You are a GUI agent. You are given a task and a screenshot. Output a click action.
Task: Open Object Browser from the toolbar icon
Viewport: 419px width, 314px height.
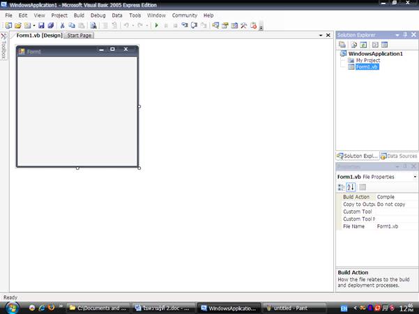[234, 25]
